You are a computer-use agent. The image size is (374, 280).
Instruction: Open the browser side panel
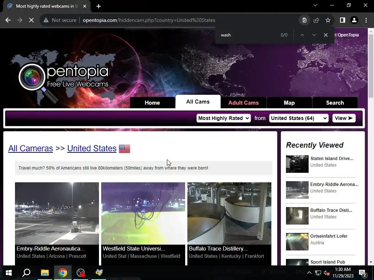tap(343, 20)
